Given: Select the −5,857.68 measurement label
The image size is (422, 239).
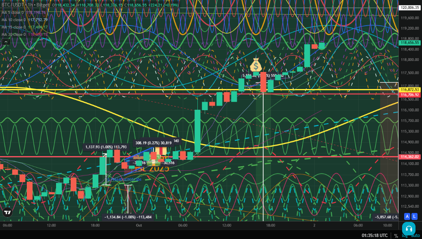Looking at the screenshot, I should point(387,217).
